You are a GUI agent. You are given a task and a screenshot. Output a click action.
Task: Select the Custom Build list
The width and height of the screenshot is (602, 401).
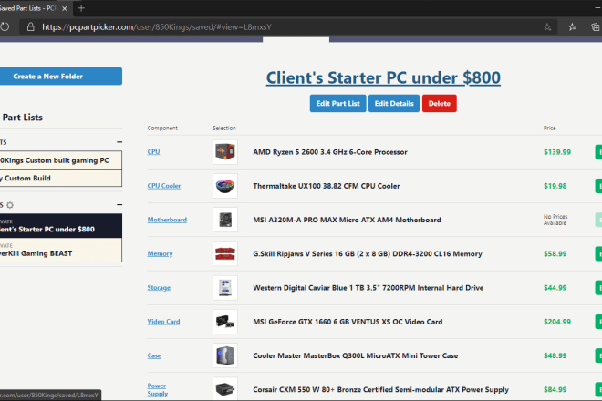61,178
